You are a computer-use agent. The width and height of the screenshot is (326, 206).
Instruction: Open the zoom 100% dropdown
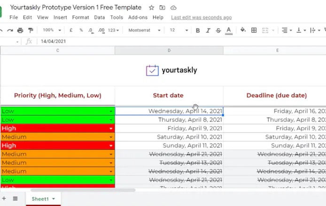click(52, 30)
